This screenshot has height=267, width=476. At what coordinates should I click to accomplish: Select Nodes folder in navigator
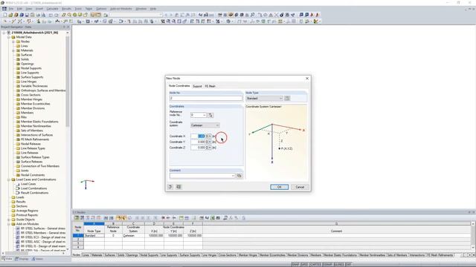pyautogui.click(x=25, y=42)
